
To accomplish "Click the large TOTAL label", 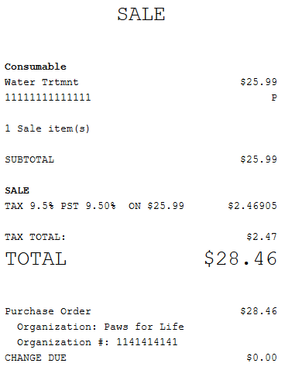I will click(36, 259).
